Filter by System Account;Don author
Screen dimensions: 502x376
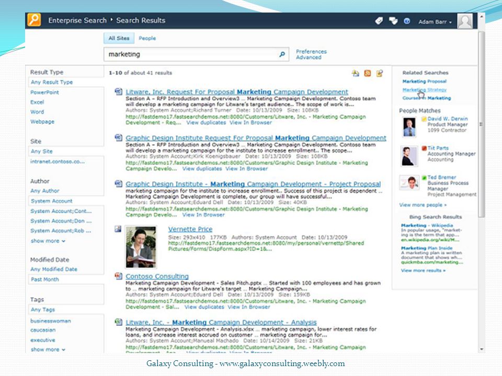coord(61,221)
